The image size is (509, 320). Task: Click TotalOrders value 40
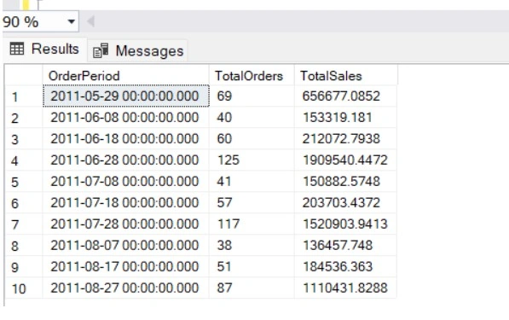[252, 118]
